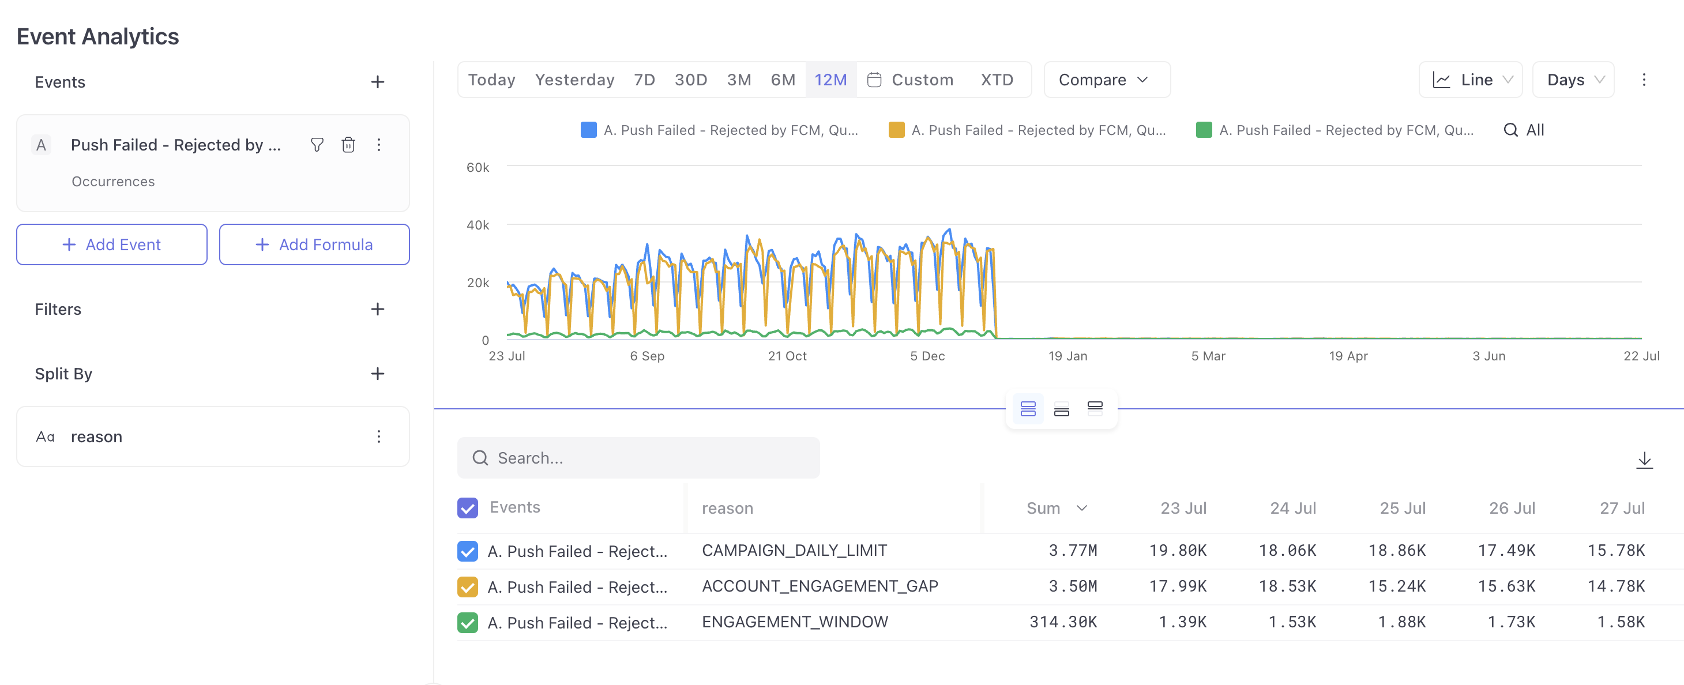Switch to the 6M time range
The width and height of the screenshot is (1684, 685).
pos(783,80)
